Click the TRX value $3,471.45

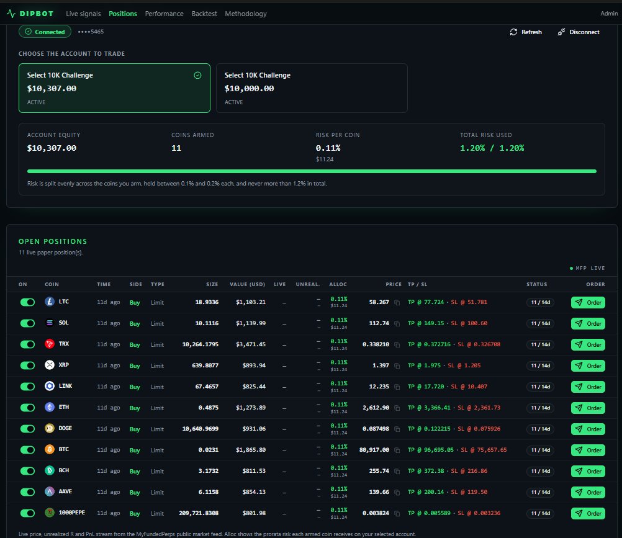click(251, 344)
